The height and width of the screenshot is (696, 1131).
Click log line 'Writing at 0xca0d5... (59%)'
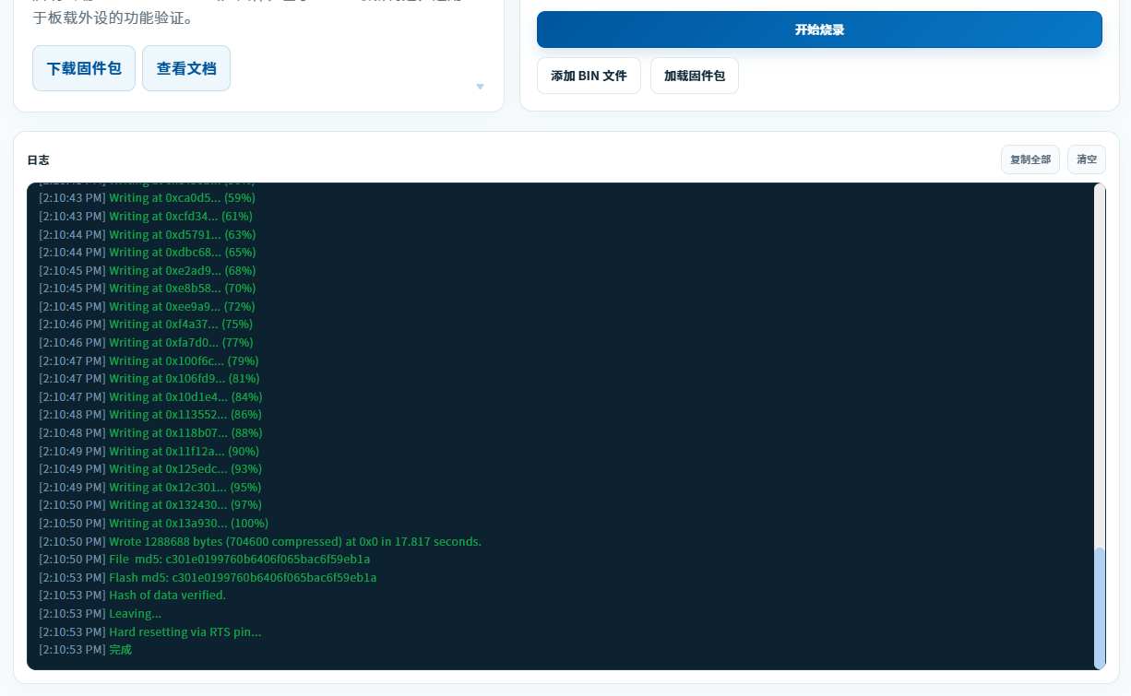pos(147,198)
